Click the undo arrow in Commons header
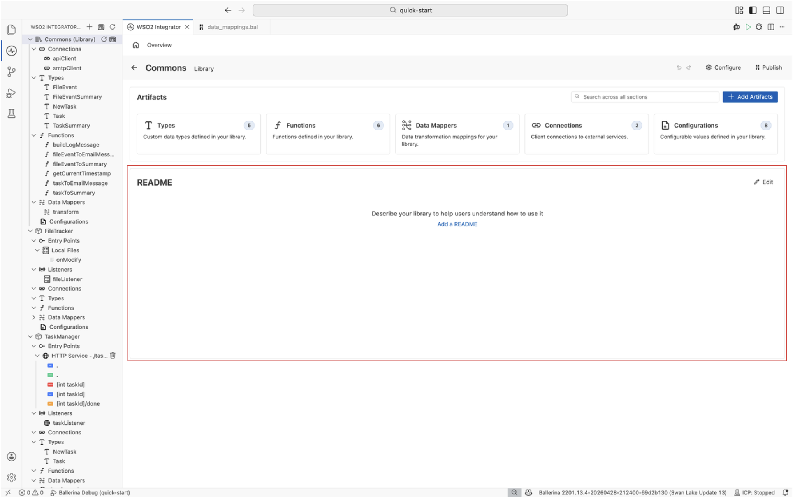Image resolution: width=795 pixels, height=501 pixels. pos(679,68)
